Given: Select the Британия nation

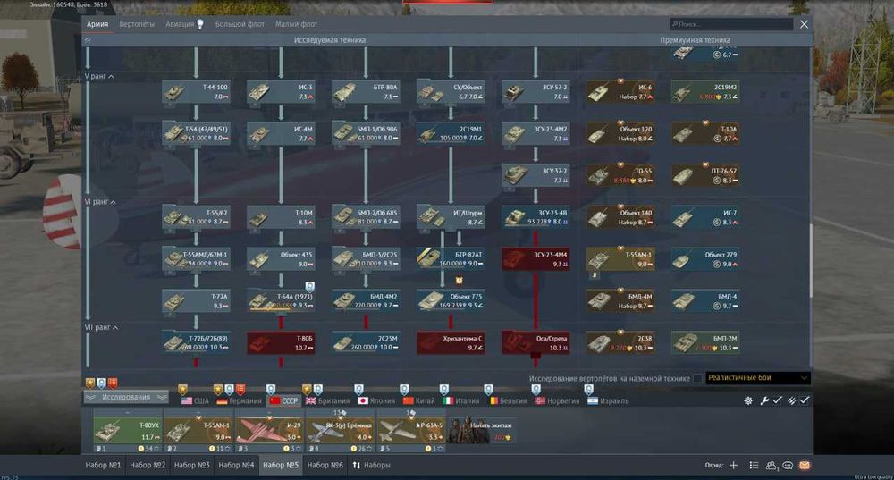Looking at the screenshot, I should pos(328,400).
